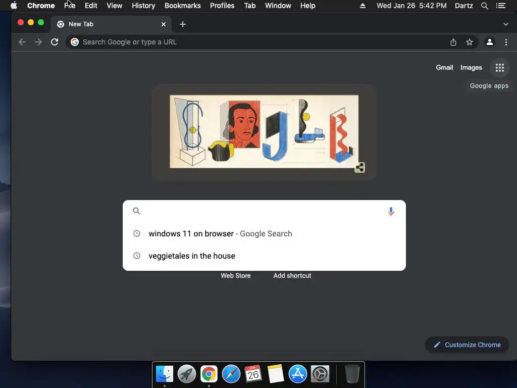This screenshot has width=517, height=388.
Task: Open the Google apps grid
Action: tap(500, 68)
